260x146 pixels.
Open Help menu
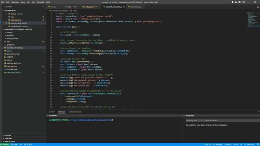pos(48,2)
